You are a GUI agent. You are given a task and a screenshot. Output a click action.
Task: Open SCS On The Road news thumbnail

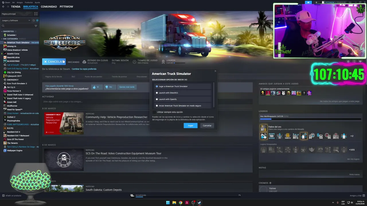click(x=64, y=160)
